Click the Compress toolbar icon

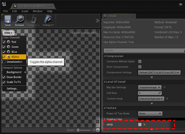pos(34,19)
